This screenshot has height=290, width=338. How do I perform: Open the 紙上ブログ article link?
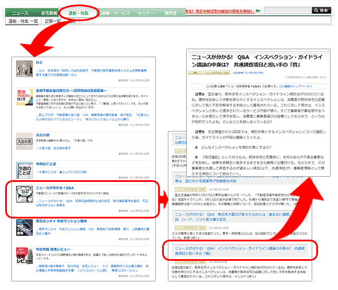92,117
